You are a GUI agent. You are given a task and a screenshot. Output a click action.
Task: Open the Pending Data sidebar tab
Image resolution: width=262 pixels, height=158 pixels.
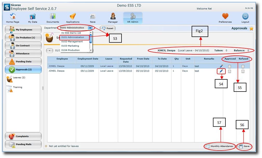click(23, 62)
